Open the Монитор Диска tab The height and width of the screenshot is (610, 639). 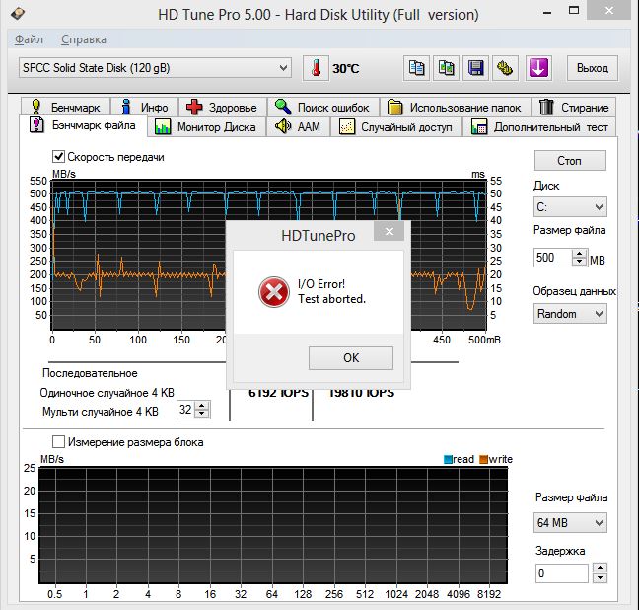(206, 127)
